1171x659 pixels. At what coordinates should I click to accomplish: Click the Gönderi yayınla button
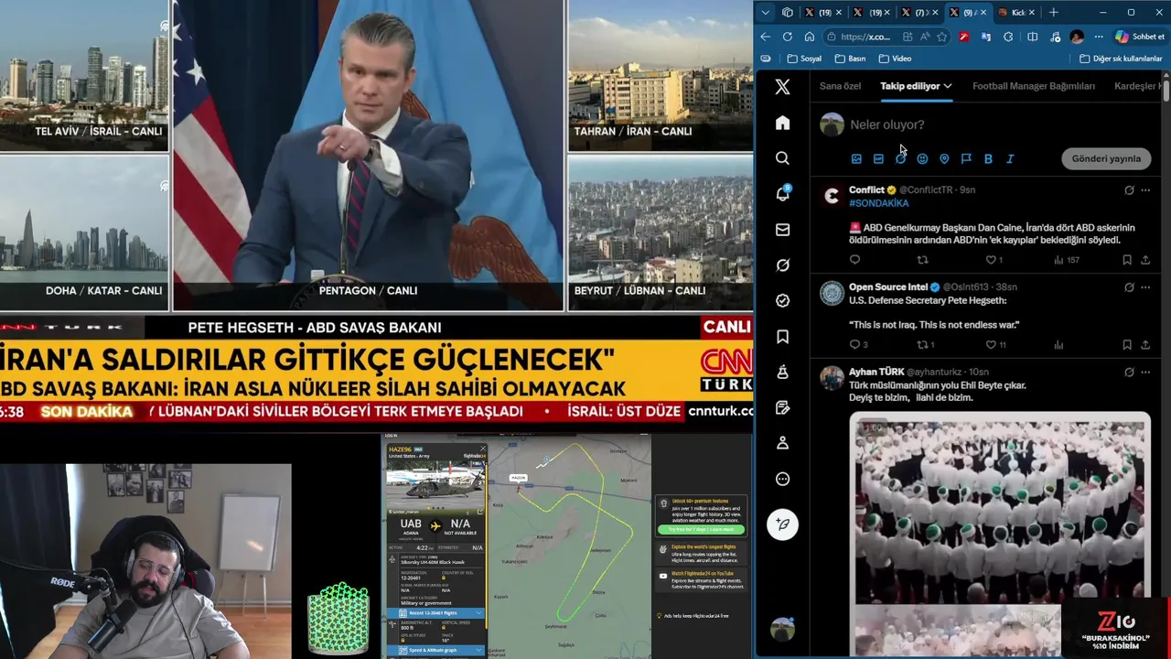coord(1106,158)
